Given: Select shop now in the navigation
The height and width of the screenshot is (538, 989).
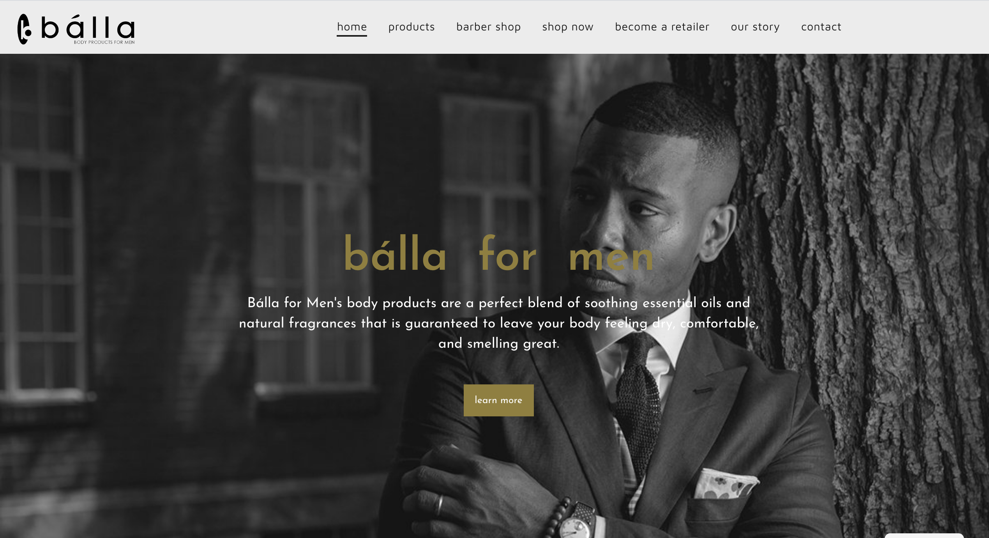Looking at the screenshot, I should (568, 27).
